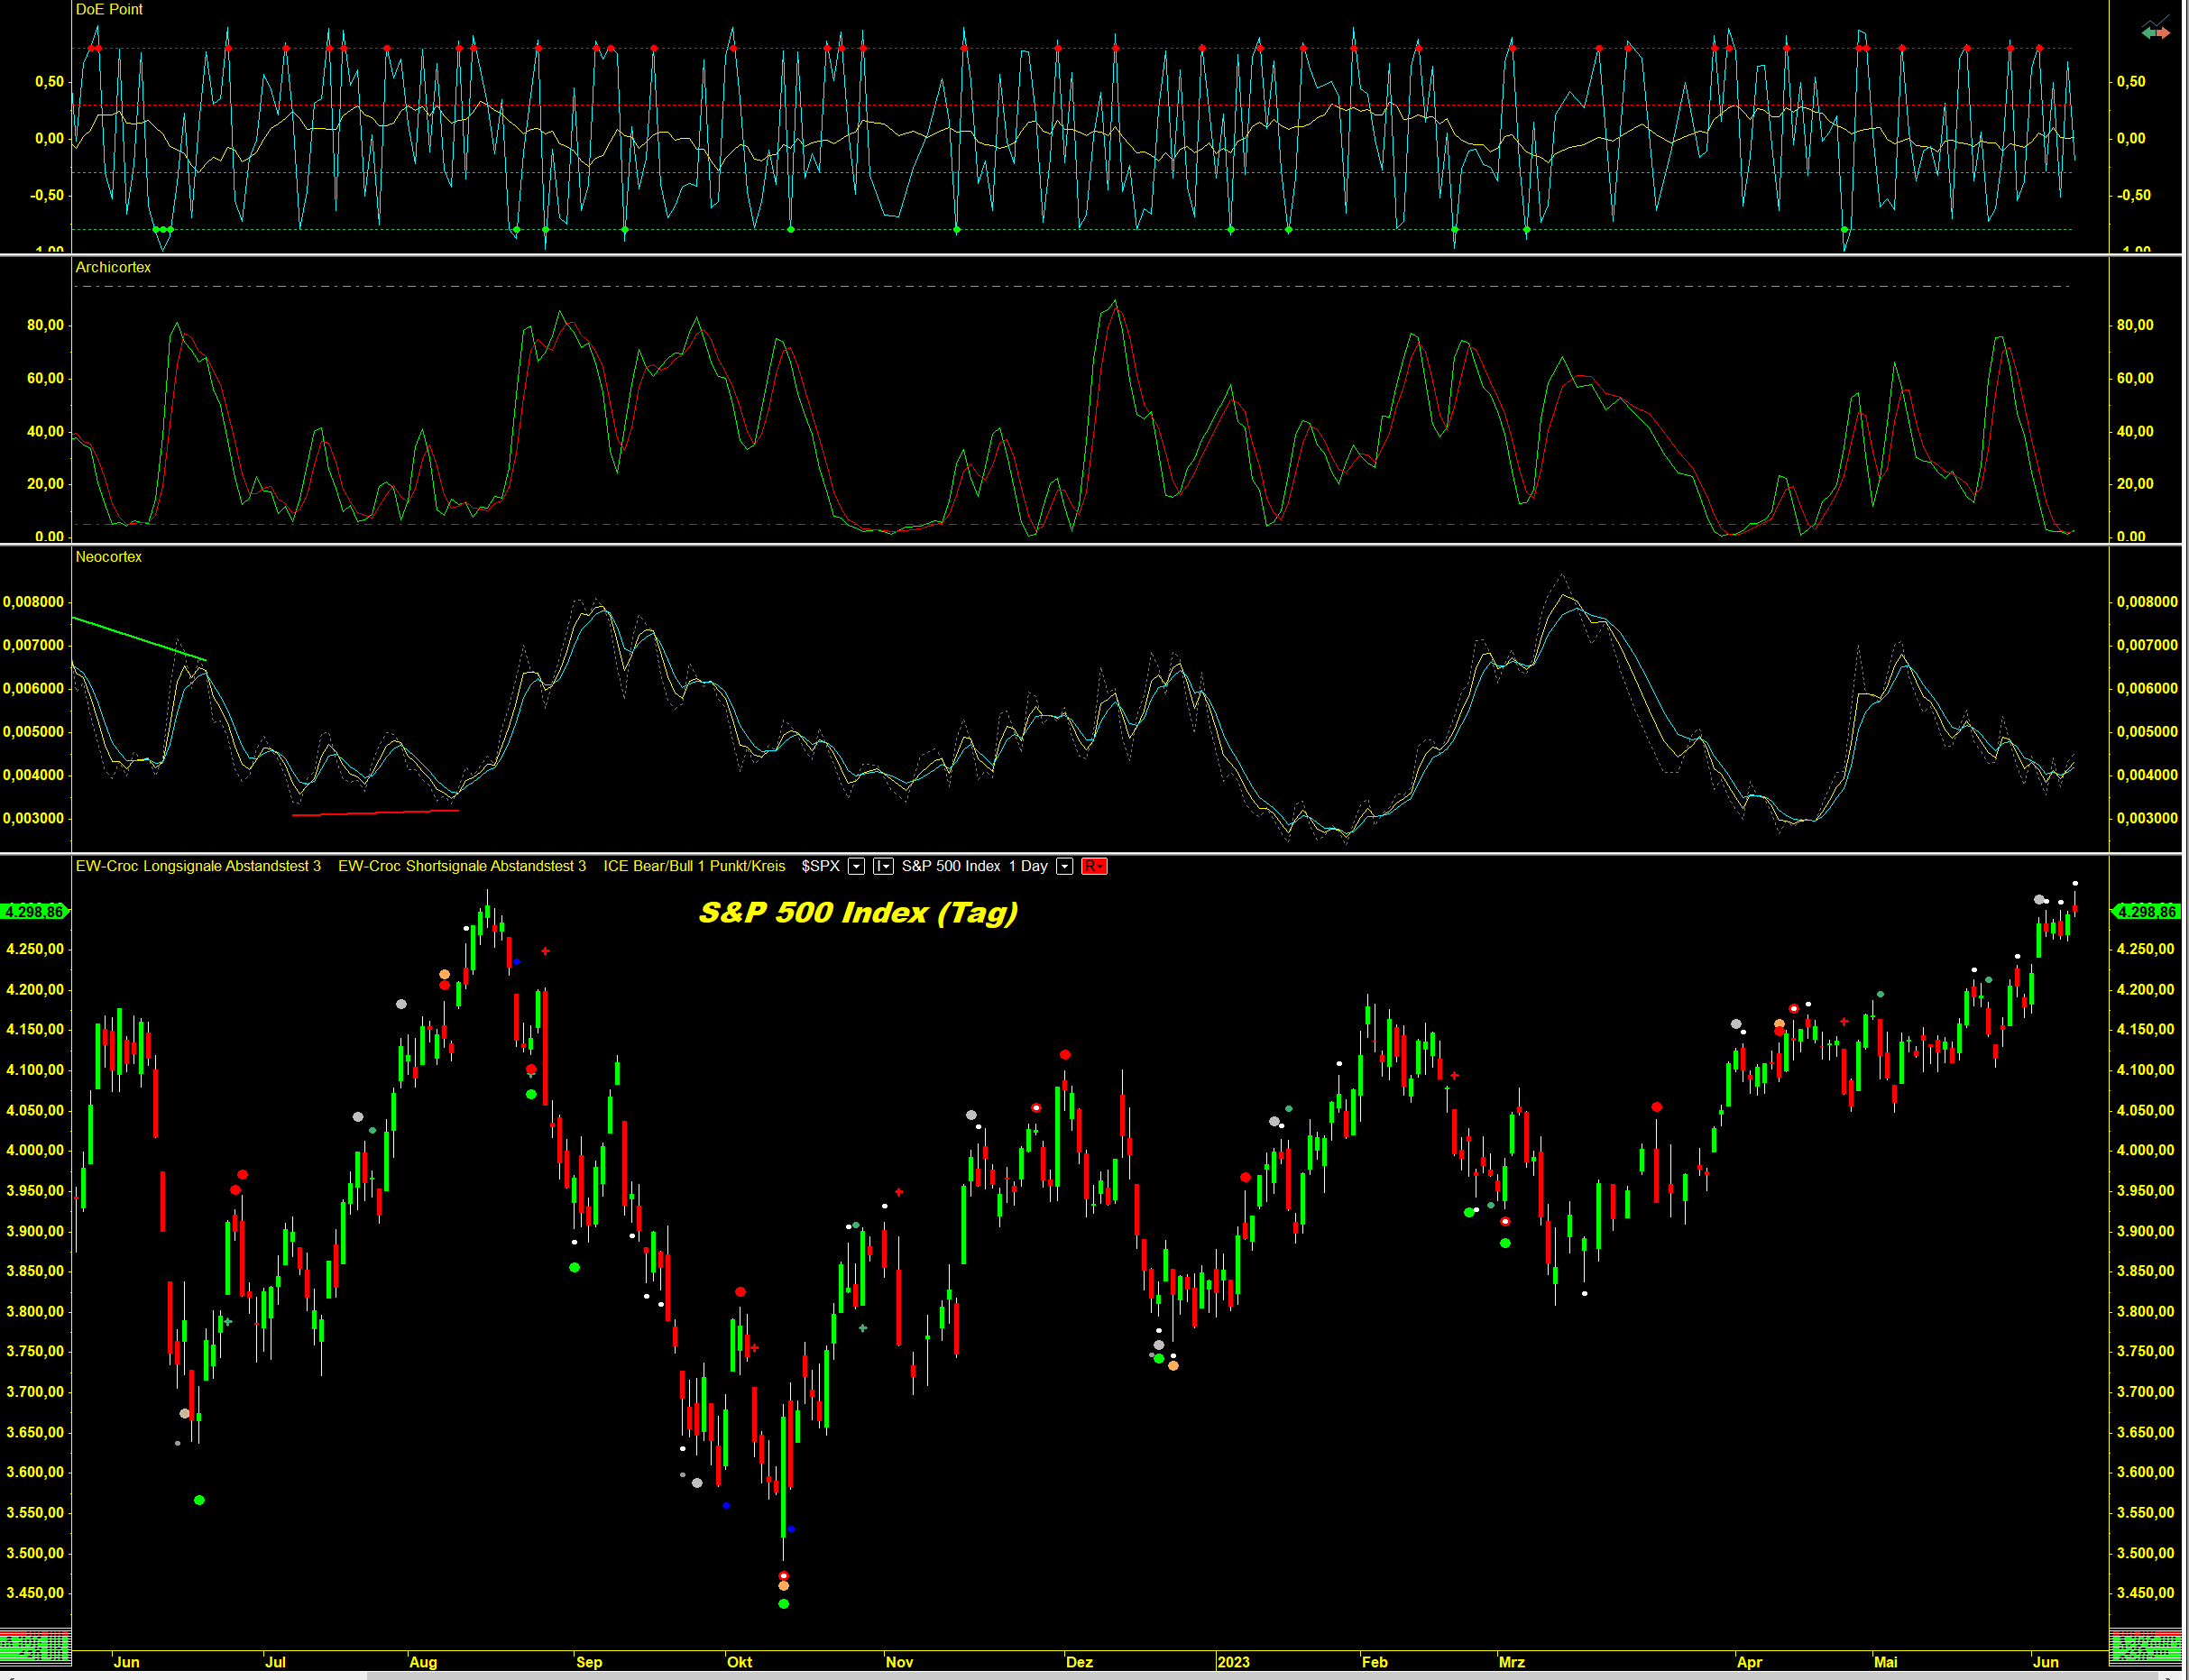The height and width of the screenshot is (1680, 2189).
Task: Click the 2023 year marker on time axis
Action: [x=1233, y=1661]
